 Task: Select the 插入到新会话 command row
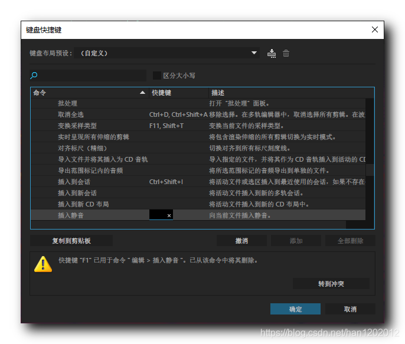pyautogui.click(x=198, y=193)
